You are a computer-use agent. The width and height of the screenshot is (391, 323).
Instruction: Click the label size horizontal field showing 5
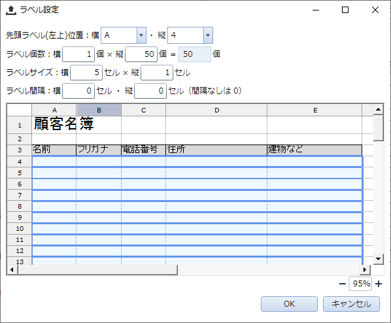tap(86, 73)
